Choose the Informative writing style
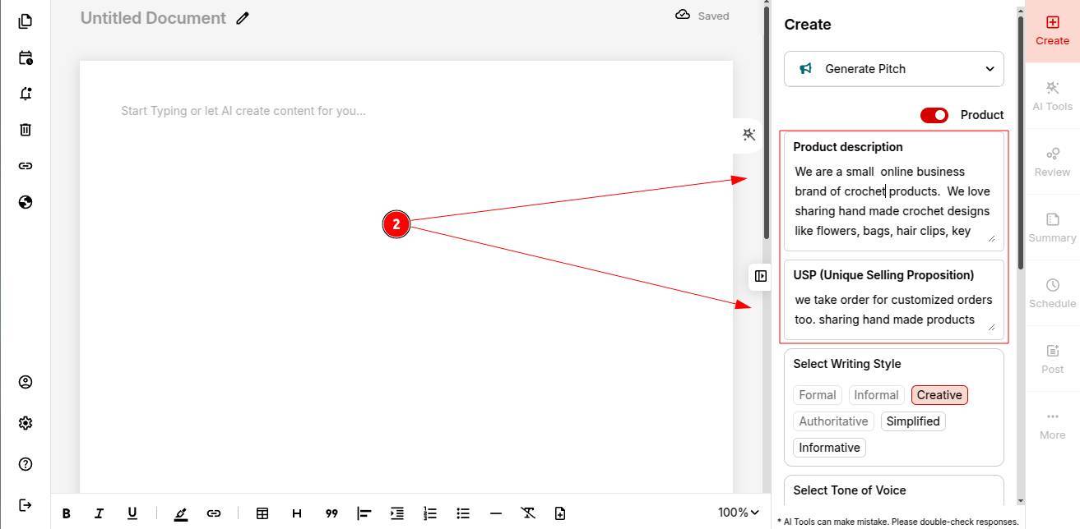1080x529 pixels. click(829, 448)
